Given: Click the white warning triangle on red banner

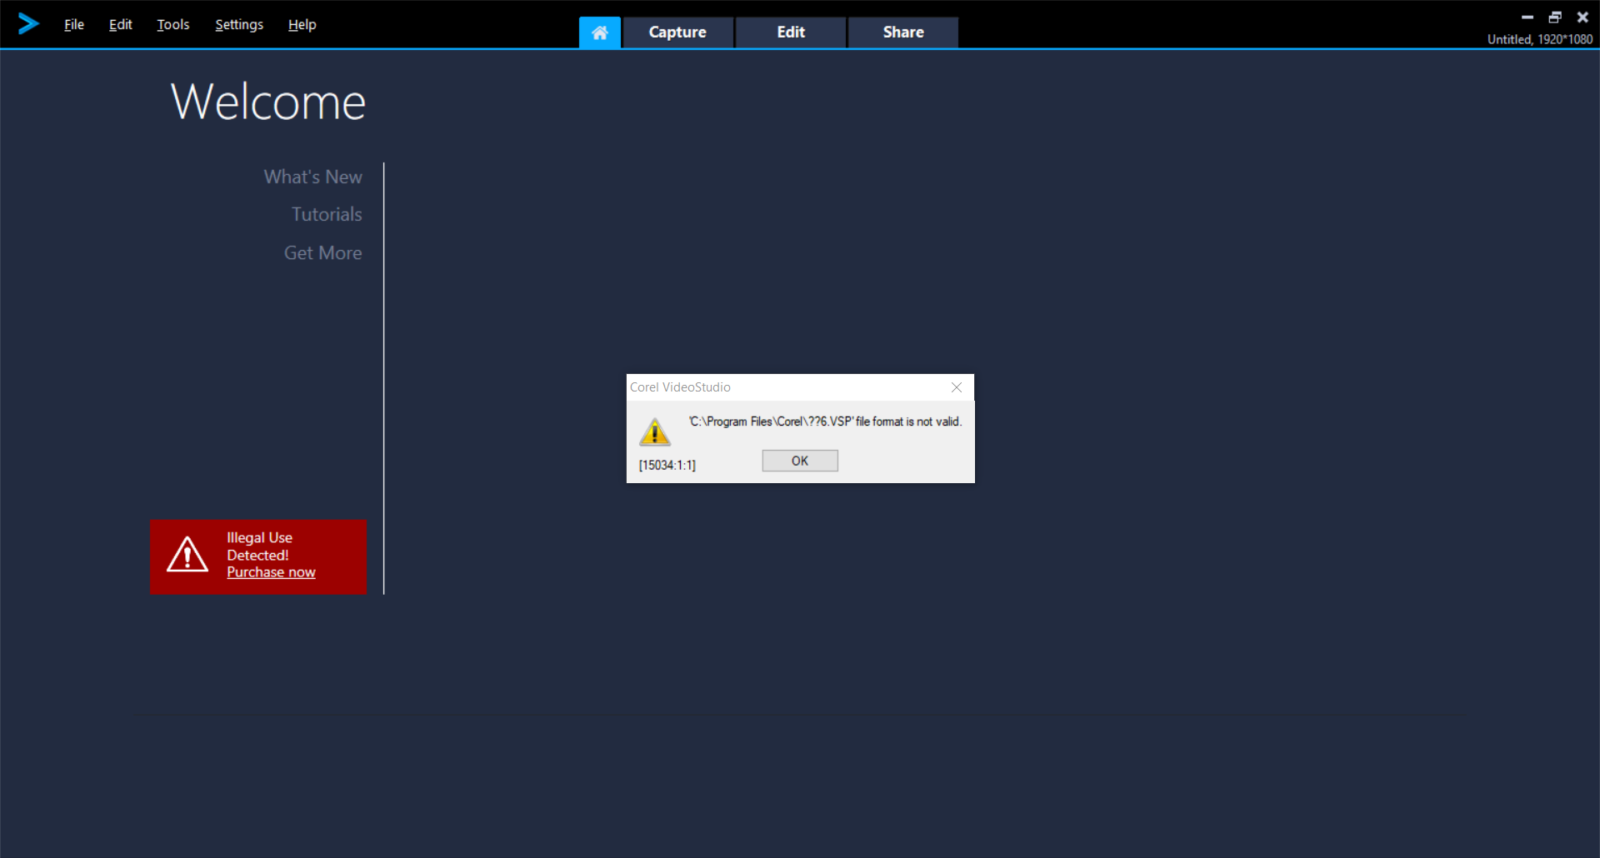Looking at the screenshot, I should point(187,555).
